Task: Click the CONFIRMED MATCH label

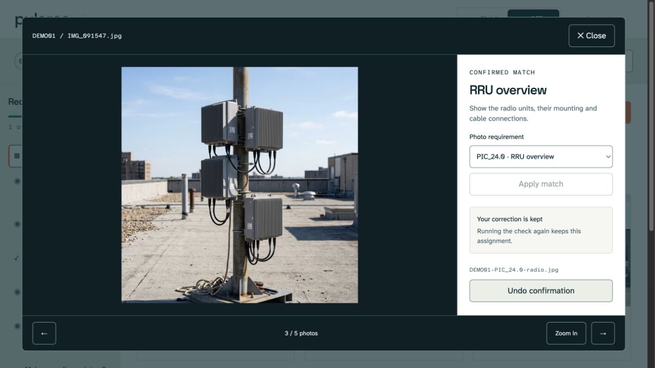Action: [502, 72]
